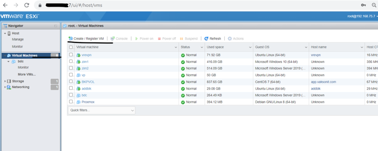Open the zim2 virtual machine link

(x=85, y=68)
